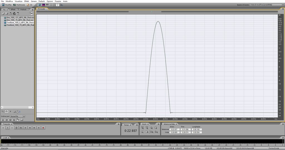The width and height of the screenshot is (285, 150).
Task: Toggle Loop Play in Transport panel
Action: [21, 128]
